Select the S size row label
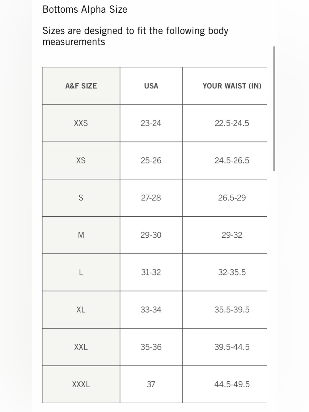The width and height of the screenshot is (309, 412). click(x=81, y=198)
